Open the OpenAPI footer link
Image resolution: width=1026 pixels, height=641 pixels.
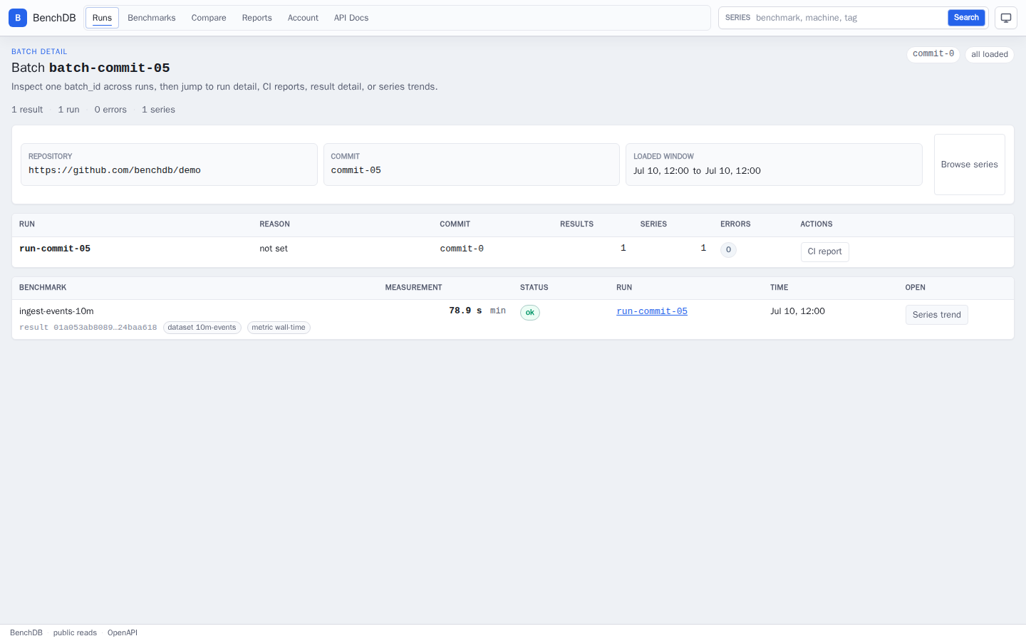123,632
